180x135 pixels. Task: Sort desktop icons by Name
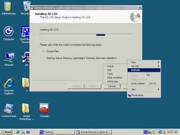pos(115,66)
